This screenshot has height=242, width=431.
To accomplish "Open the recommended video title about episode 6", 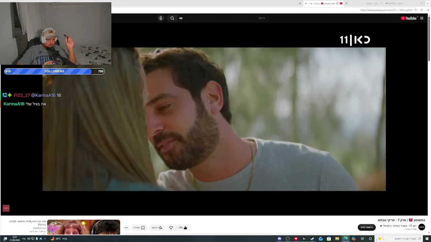I will (28, 223).
